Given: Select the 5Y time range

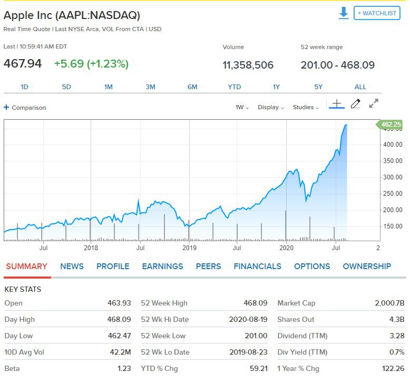Looking at the screenshot, I should pyautogui.click(x=318, y=87).
